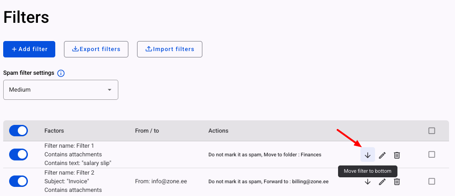The height and width of the screenshot is (196, 455).
Task: Click the Add filter button
Action: click(29, 49)
